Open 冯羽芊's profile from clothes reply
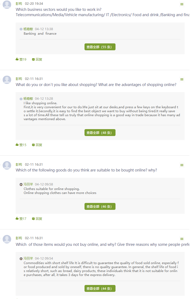Image resolution: width=191 pixels, height=299 pixels. pos(28,184)
